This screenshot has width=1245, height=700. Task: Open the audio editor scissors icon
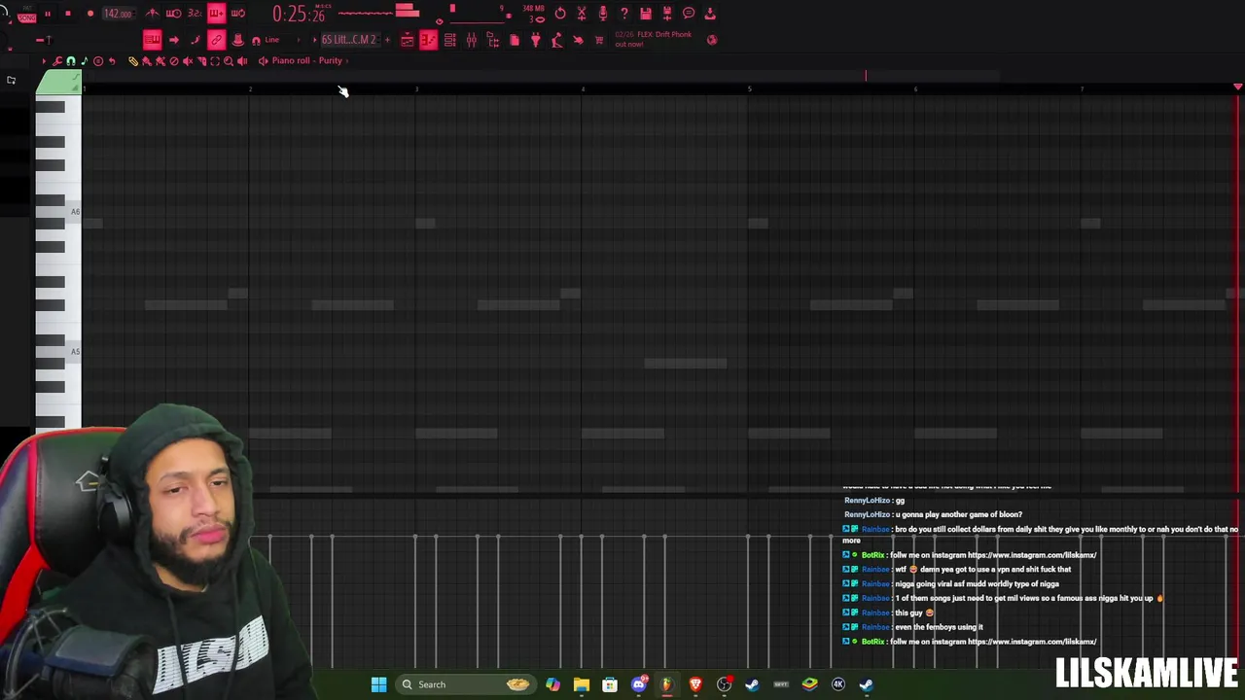[x=582, y=13]
